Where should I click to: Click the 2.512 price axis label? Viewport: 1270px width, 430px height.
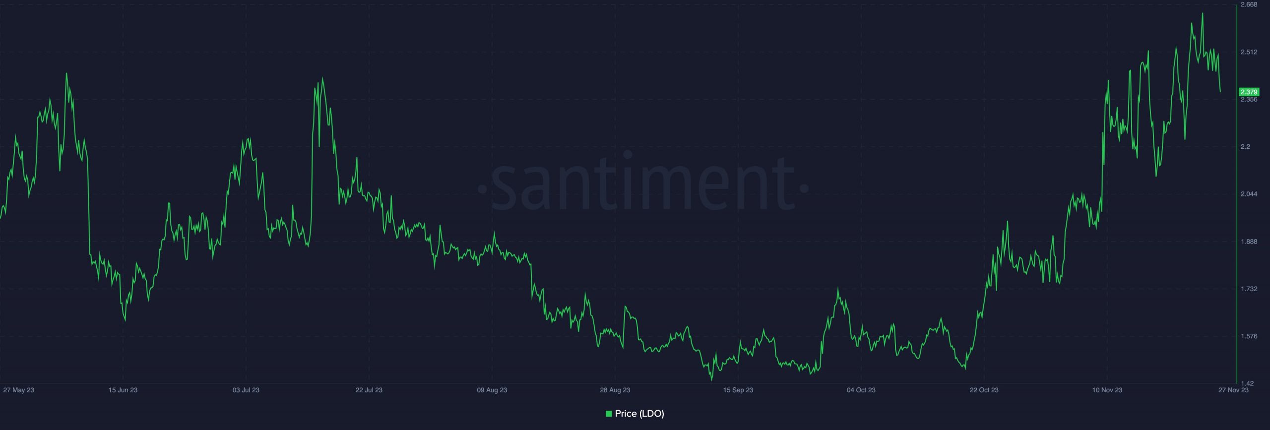(1249, 52)
